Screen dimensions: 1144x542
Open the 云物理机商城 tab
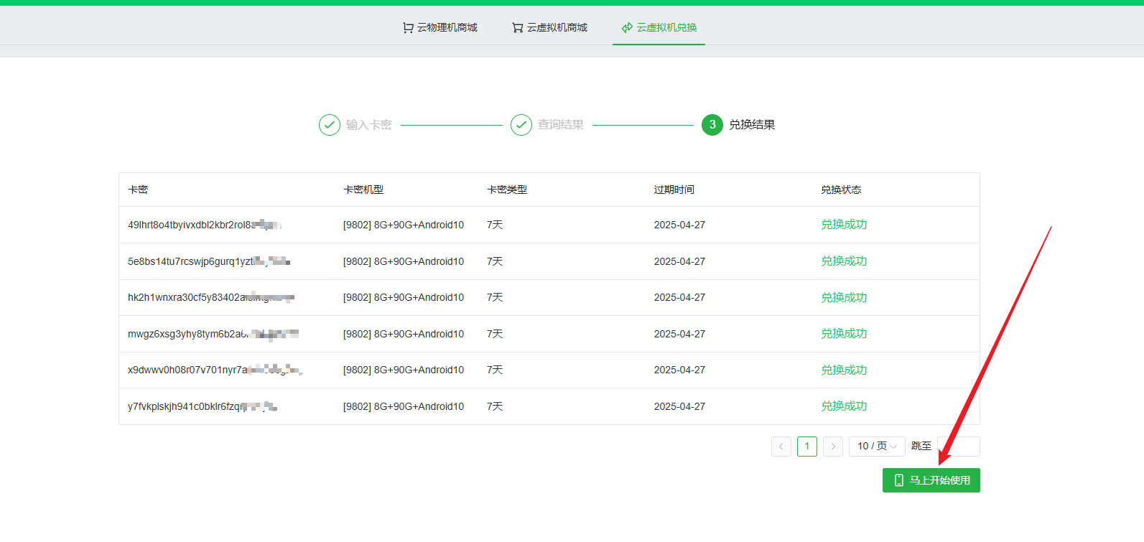pyautogui.click(x=447, y=28)
